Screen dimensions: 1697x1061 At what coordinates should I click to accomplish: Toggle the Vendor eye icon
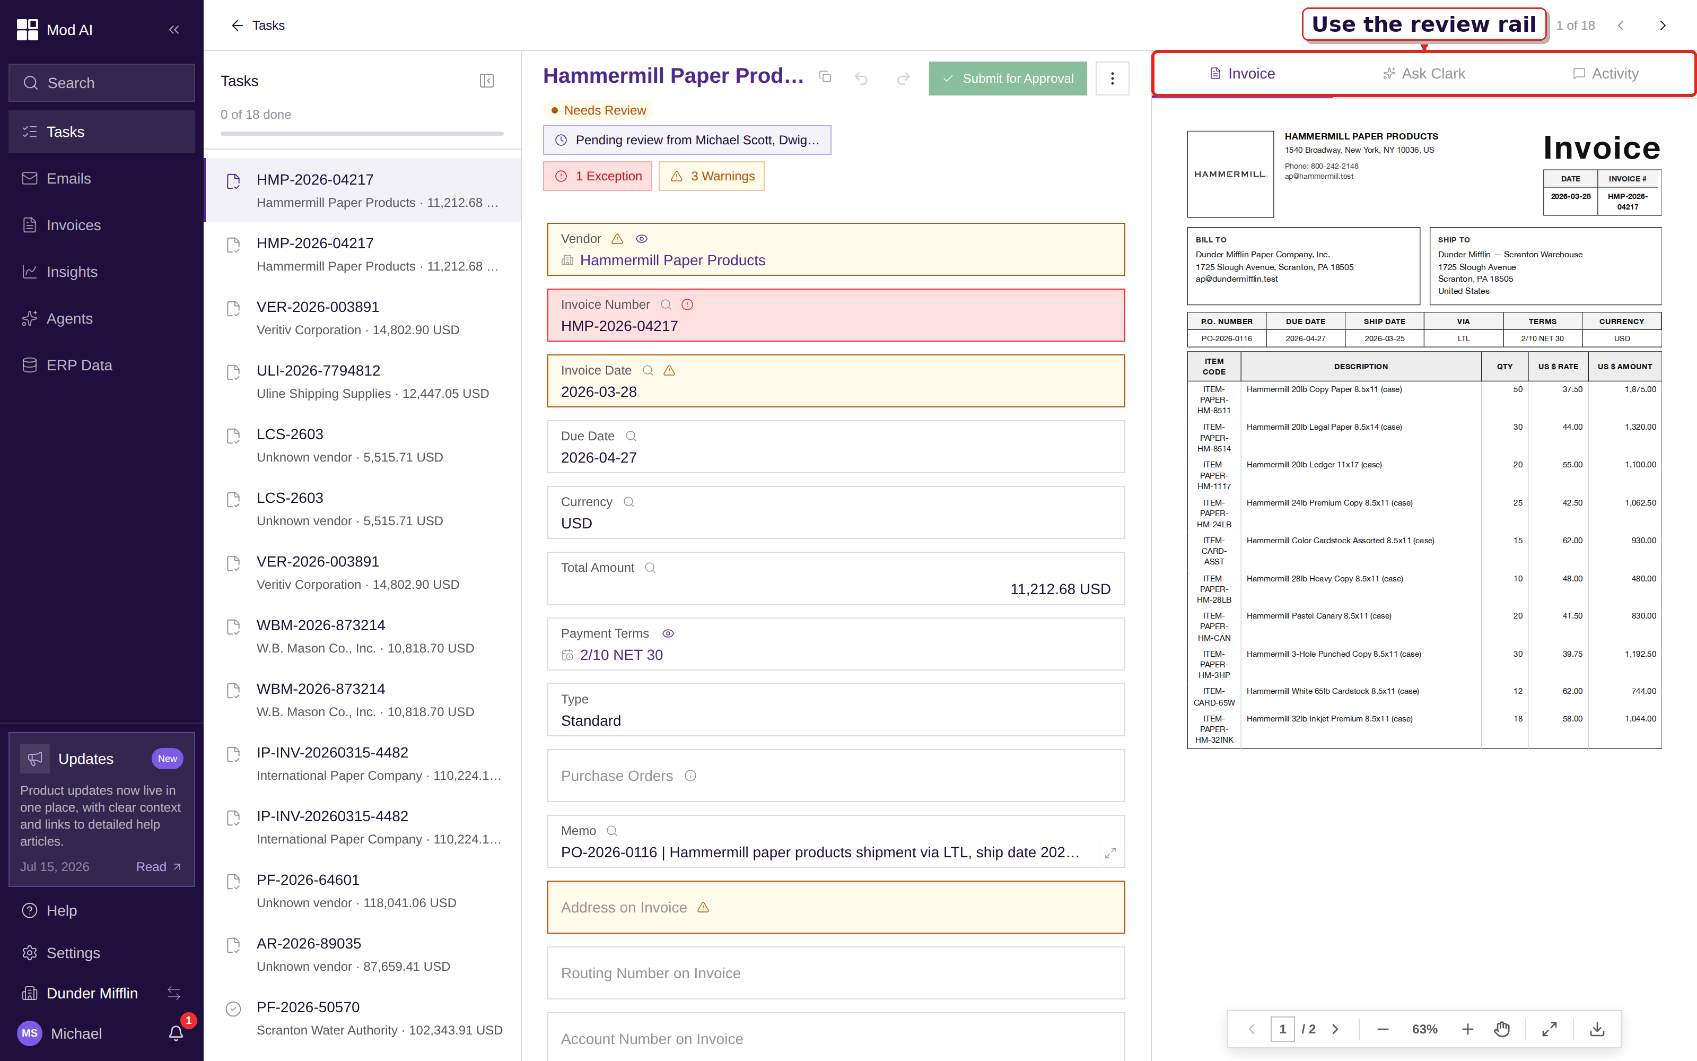click(641, 239)
